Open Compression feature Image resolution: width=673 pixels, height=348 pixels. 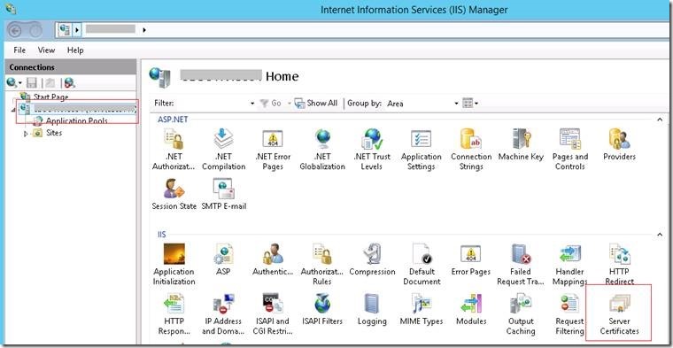[372, 259]
